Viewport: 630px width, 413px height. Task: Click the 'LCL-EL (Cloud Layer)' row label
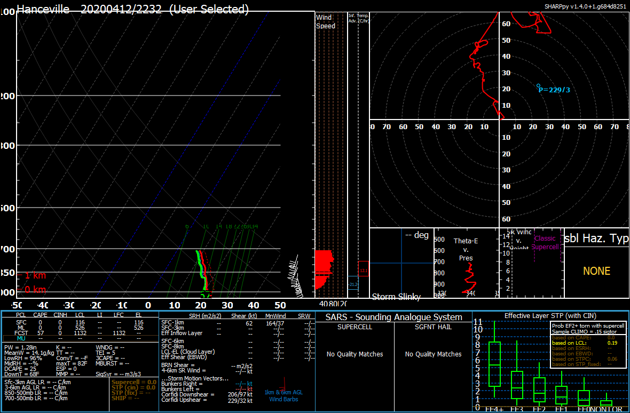coord(187,352)
